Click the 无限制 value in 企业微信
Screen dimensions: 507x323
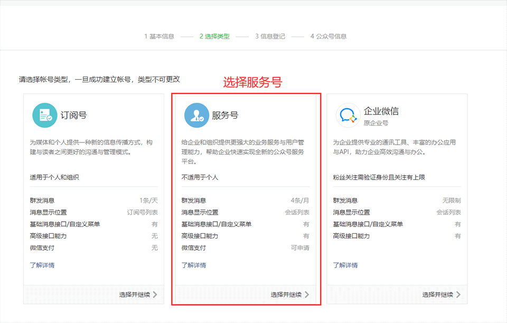point(452,201)
